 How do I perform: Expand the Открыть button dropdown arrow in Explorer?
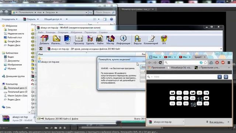(x=38, y=19)
